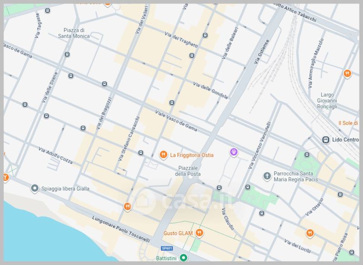Click the La Friggitoria Ostia restaurant icon
This screenshot has height=265, width=363.
(x=164, y=155)
